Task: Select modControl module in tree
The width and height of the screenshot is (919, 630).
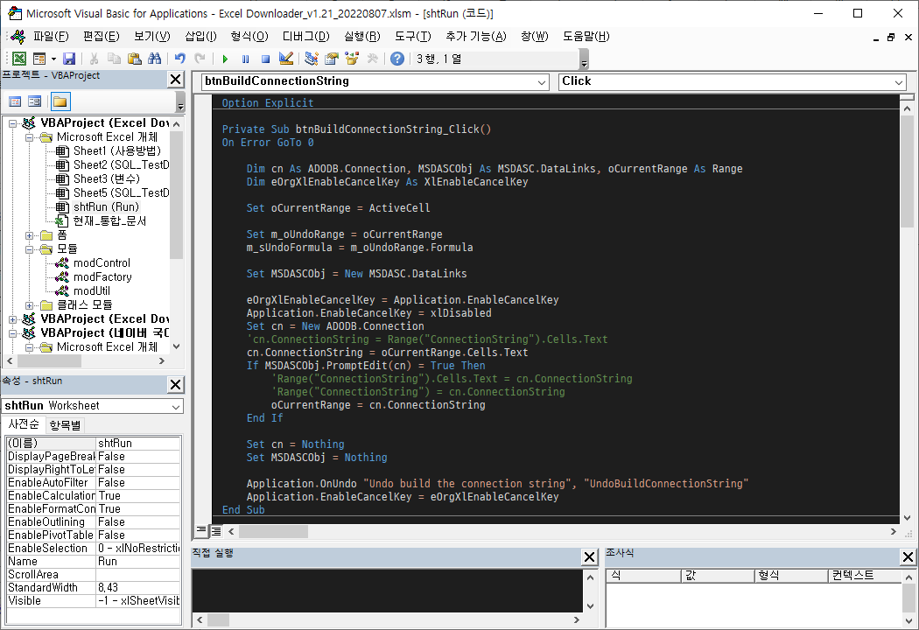Action: [x=102, y=263]
